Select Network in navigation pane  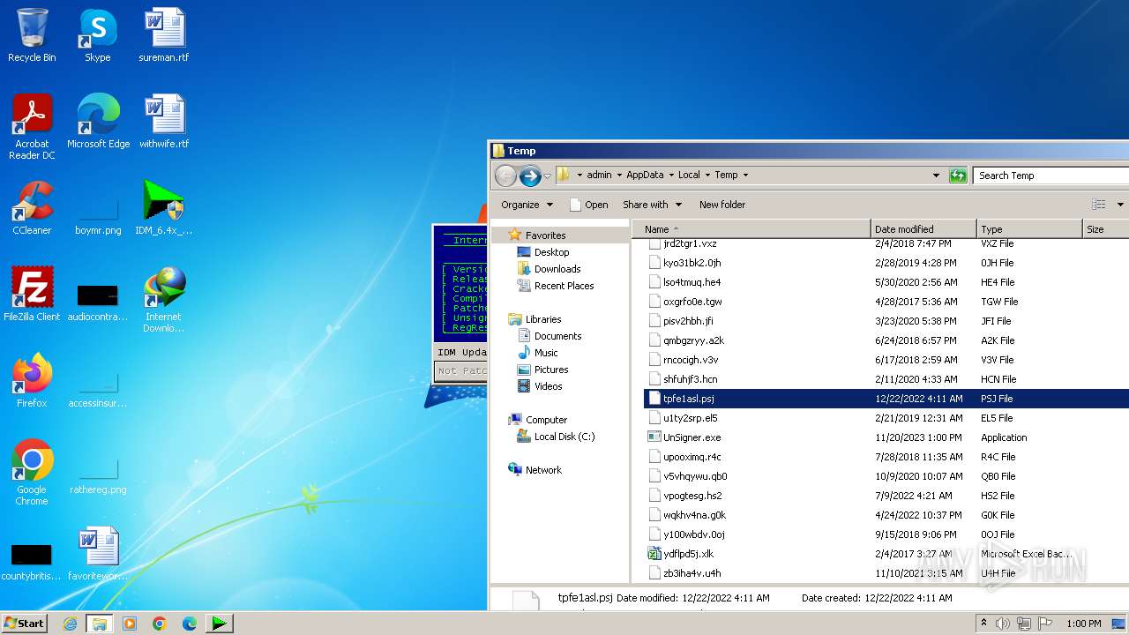click(543, 470)
